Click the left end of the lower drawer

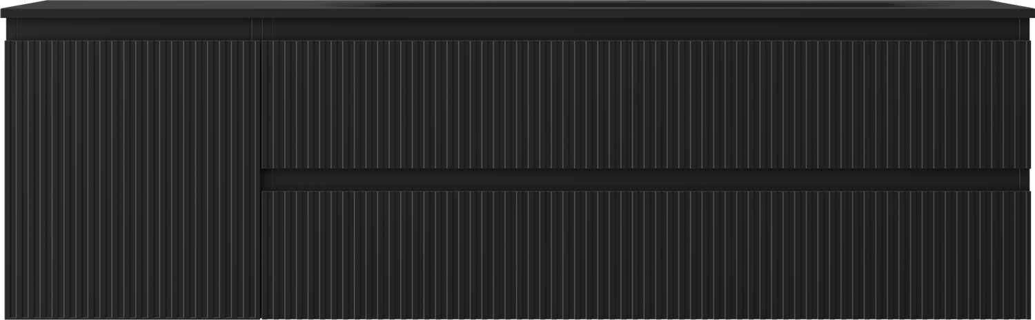(267, 254)
